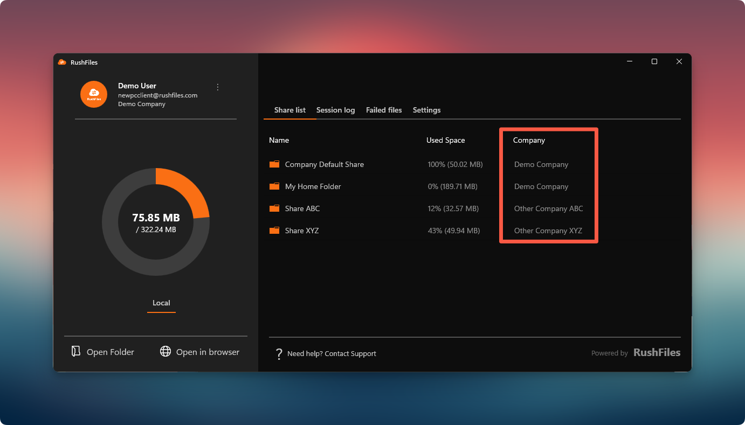745x425 pixels.
Task: Click the newpcclient@rushfiles.com email
Action: [158, 95]
